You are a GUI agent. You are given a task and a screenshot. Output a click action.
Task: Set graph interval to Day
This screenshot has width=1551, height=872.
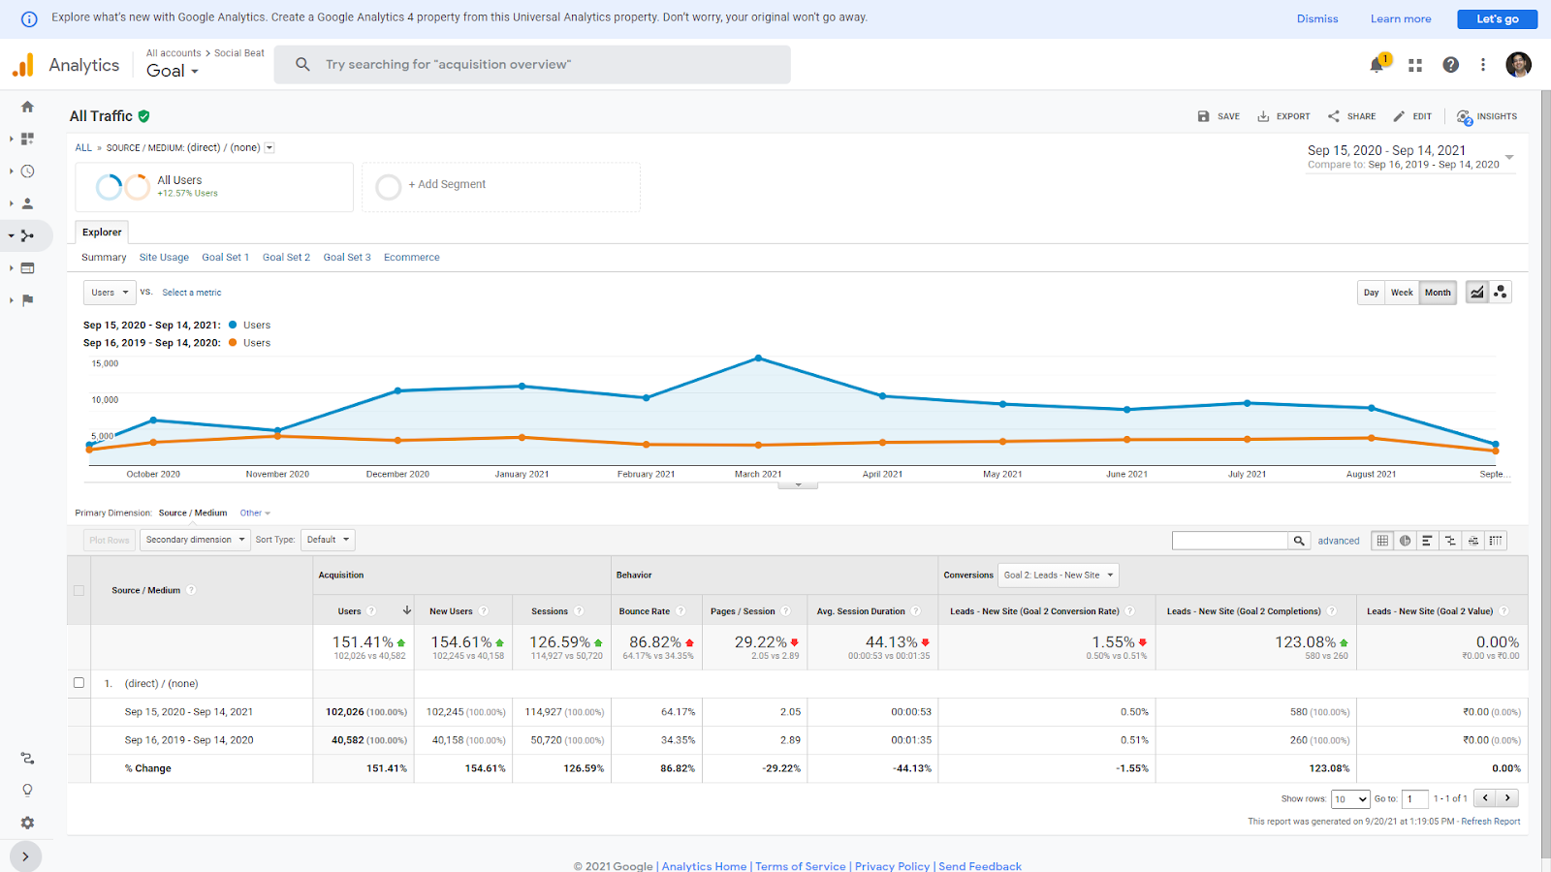point(1371,293)
